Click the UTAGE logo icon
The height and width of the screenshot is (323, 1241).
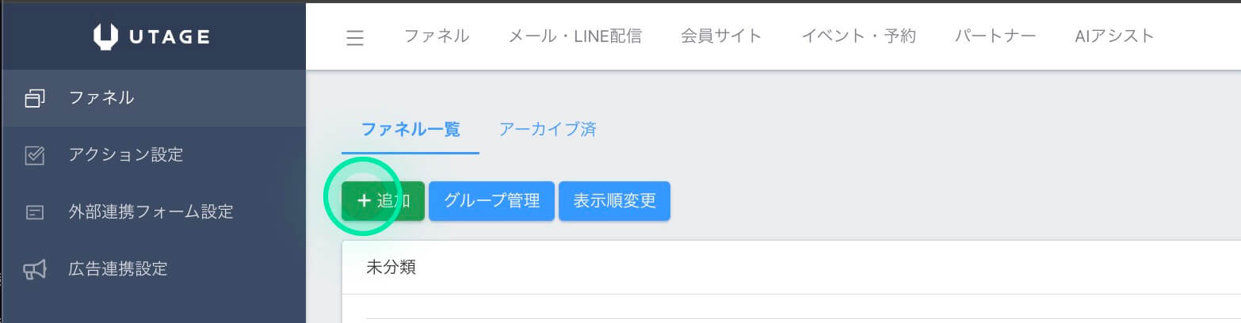[x=105, y=36]
